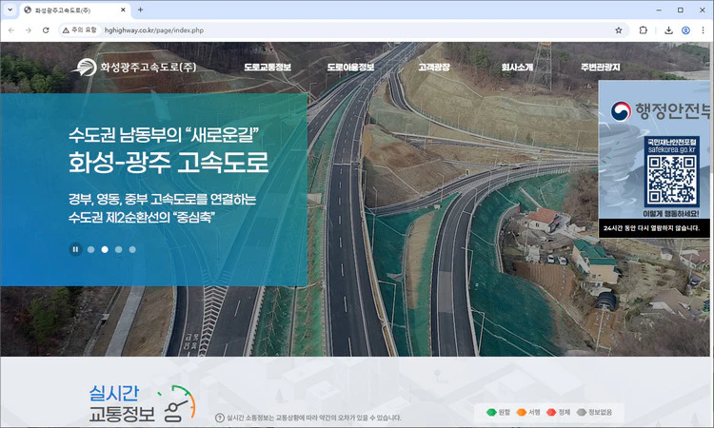This screenshot has width=714, height=428.
Task: Expand the 도로이용정보 menu
Action: [350, 68]
